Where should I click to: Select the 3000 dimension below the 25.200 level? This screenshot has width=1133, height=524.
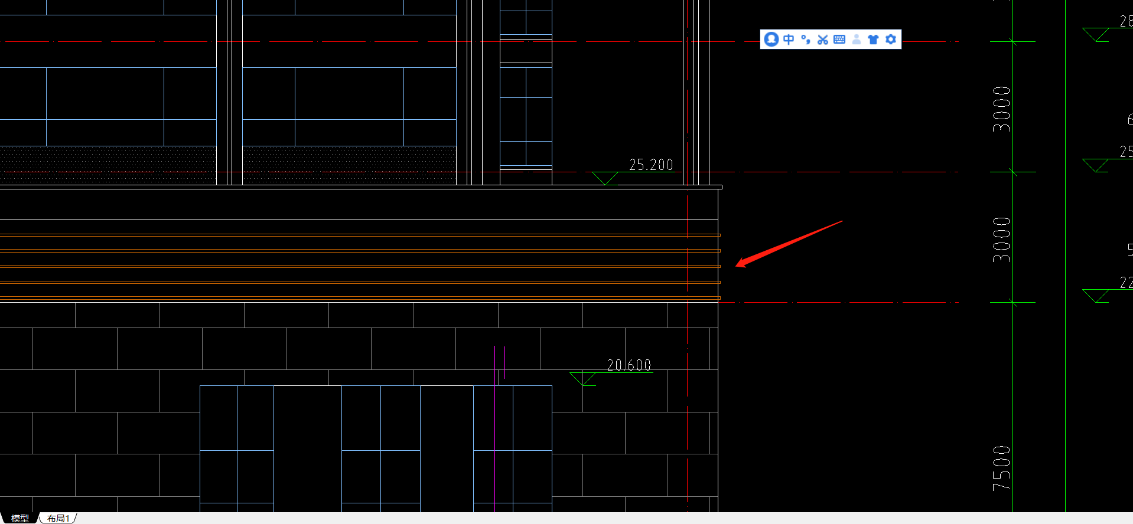1001,240
